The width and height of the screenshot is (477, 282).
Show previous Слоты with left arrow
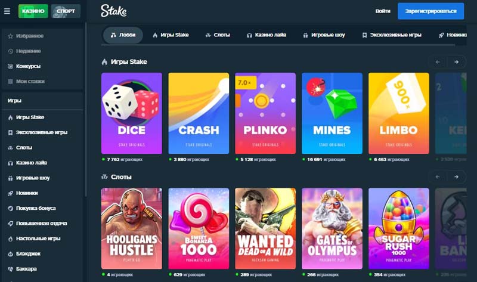pyautogui.click(x=438, y=176)
